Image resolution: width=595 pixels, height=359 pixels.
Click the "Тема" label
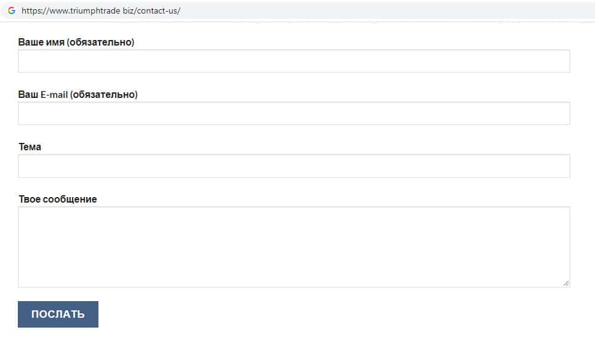click(30, 147)
